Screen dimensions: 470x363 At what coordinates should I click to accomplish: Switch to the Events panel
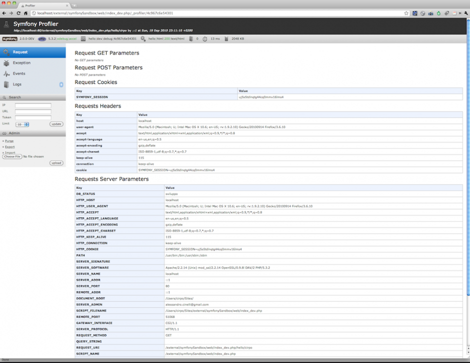(19, 73)
